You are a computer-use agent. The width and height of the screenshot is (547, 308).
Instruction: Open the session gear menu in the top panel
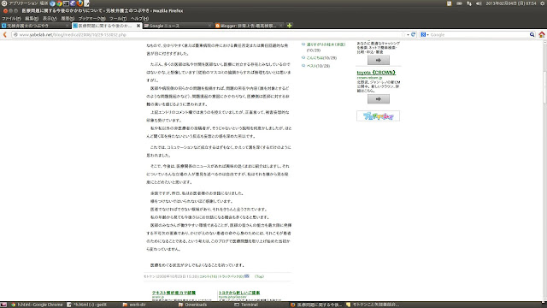[543, 3]
